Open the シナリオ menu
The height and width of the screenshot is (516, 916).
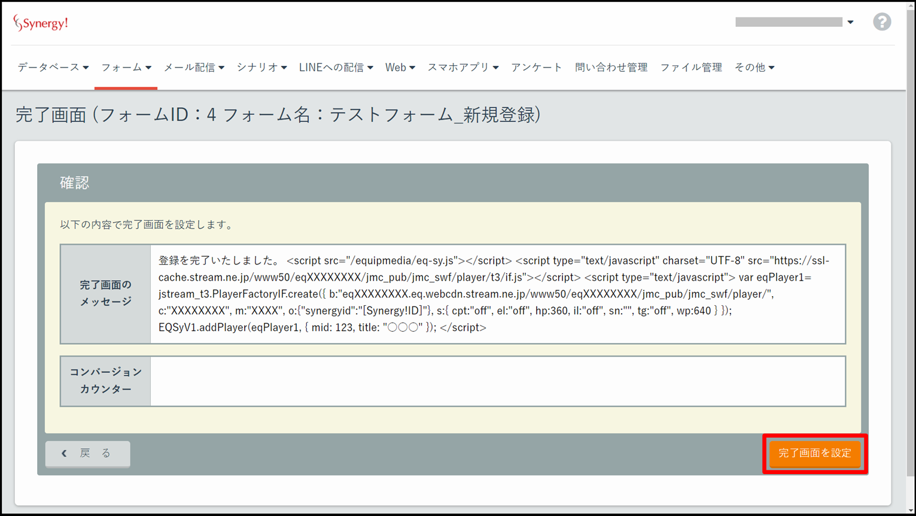click(261, 68)
